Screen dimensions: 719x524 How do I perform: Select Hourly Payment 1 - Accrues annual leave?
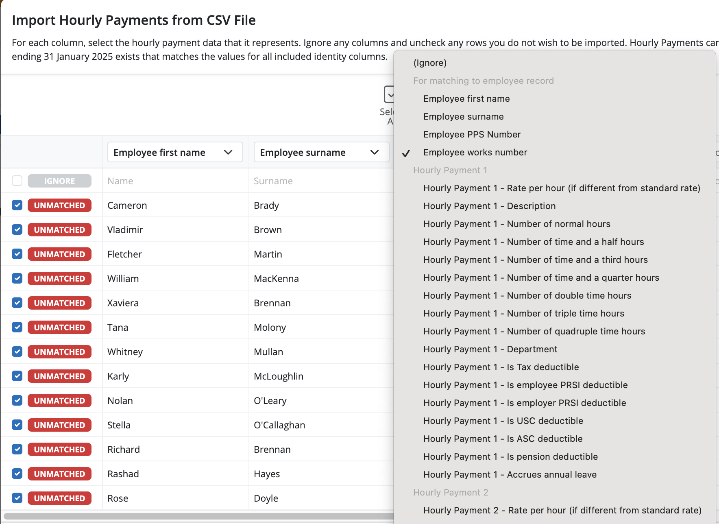coord(510,474)
